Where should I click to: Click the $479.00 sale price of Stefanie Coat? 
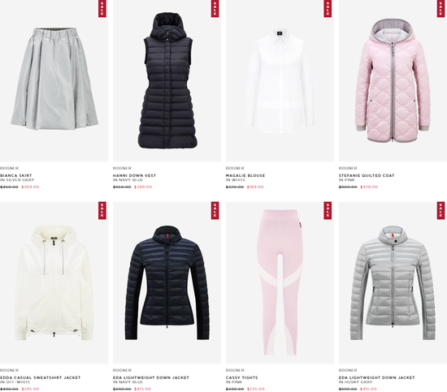pos(369,187)
